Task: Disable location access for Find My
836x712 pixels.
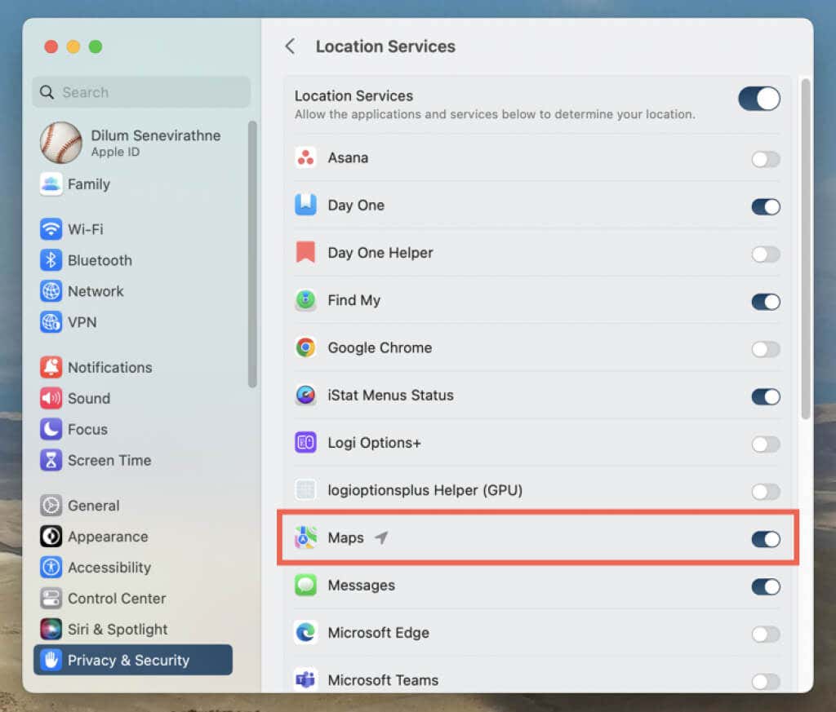Action: [x=766, y=302]
